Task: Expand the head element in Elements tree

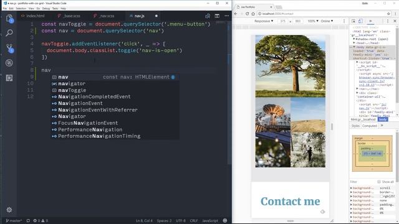Action: click(354, 43)
